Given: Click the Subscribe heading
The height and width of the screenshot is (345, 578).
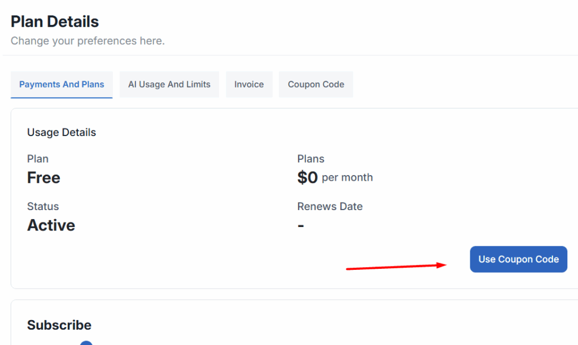Looking at the screenshot, I should point(59,325).
